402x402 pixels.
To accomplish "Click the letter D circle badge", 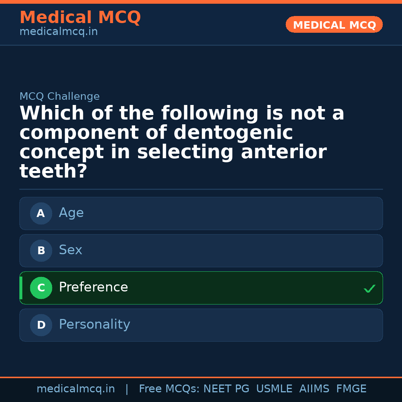I will 41,325.
